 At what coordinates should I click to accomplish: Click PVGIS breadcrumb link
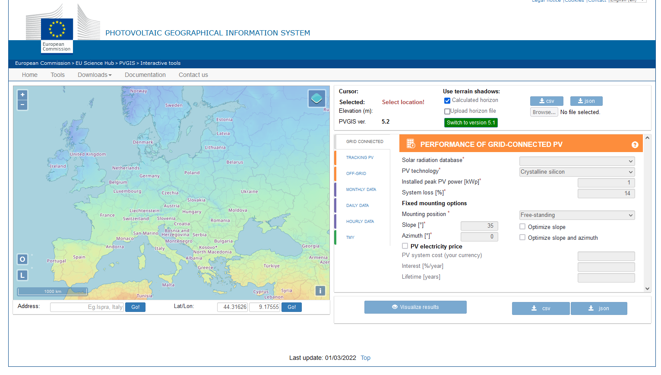127,63
